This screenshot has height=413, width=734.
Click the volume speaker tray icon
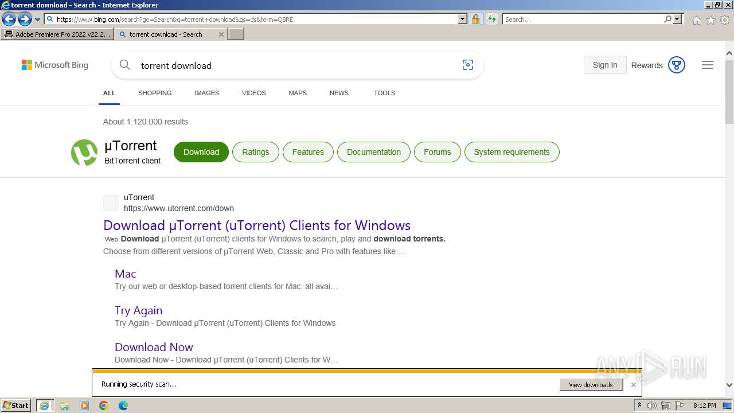[x=652, y=406]
